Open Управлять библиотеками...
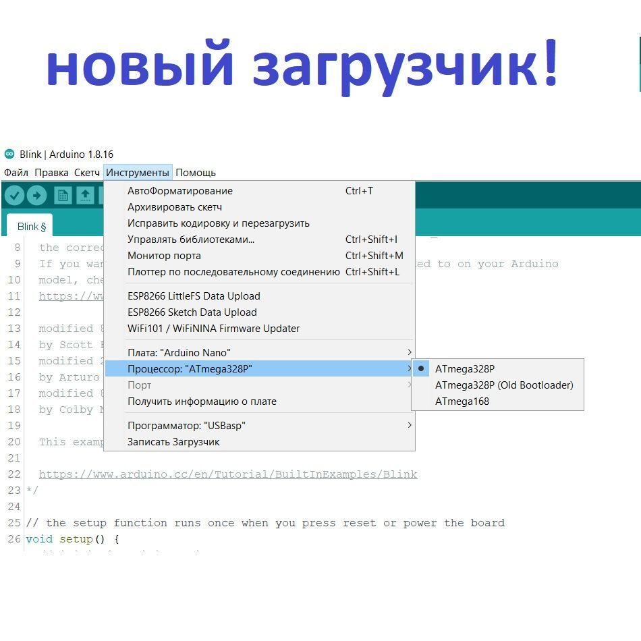 tap(260, 240)
